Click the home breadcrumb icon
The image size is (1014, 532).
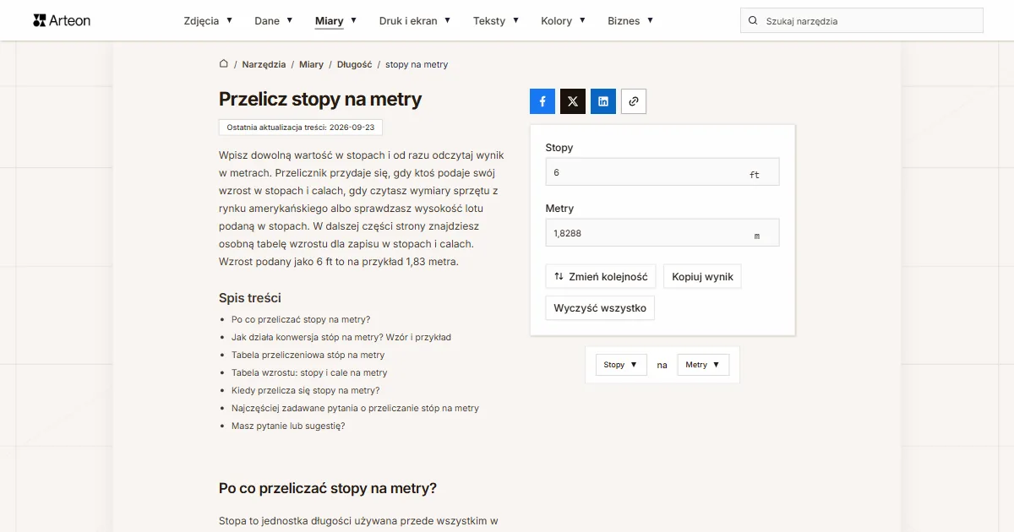[x=224, y=64]
